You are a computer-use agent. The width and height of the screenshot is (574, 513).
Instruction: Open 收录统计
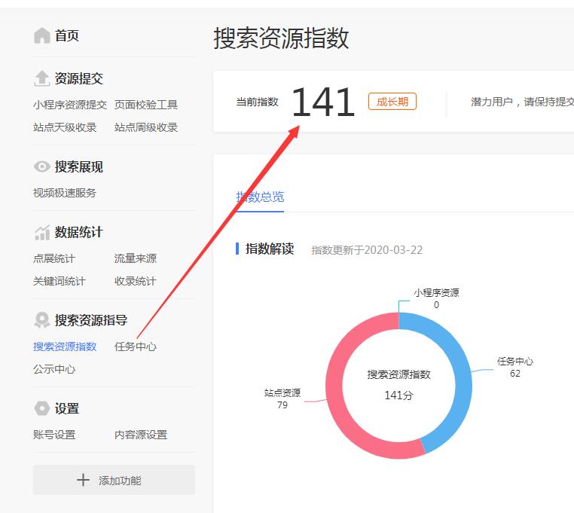tap(136, 281)
